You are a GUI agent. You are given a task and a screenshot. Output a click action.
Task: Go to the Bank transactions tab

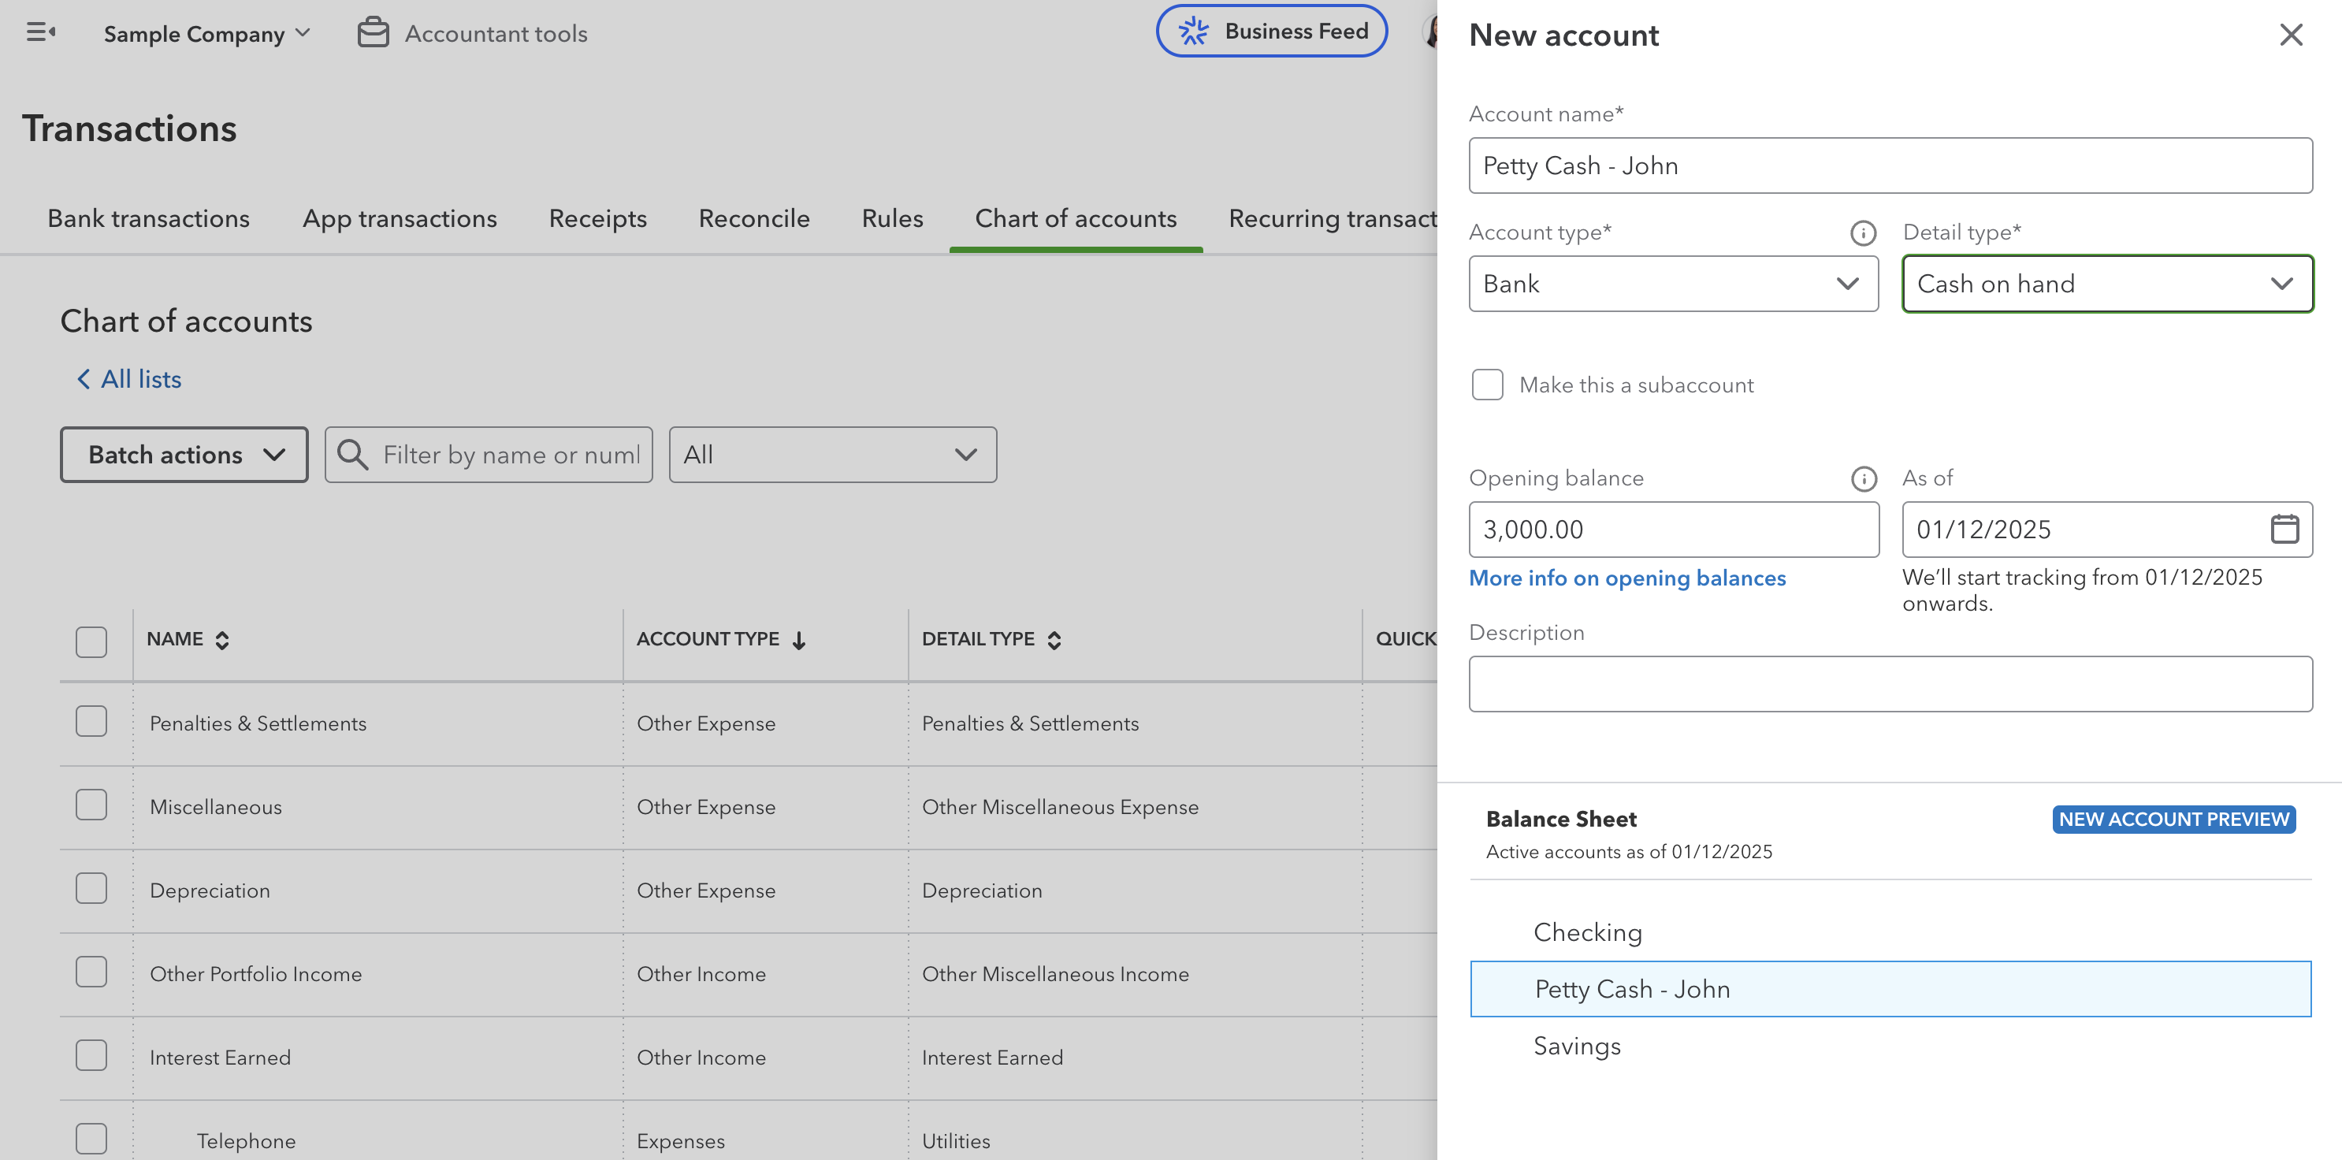coord(148,219)
